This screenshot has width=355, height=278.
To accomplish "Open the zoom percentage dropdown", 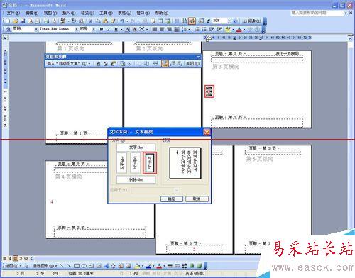I will (229, 21).
